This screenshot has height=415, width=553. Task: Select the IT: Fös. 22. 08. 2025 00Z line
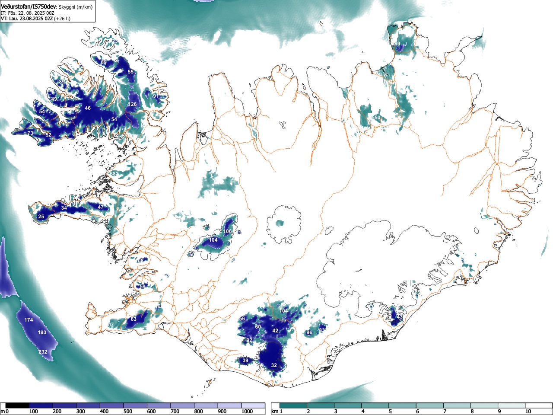27,13
